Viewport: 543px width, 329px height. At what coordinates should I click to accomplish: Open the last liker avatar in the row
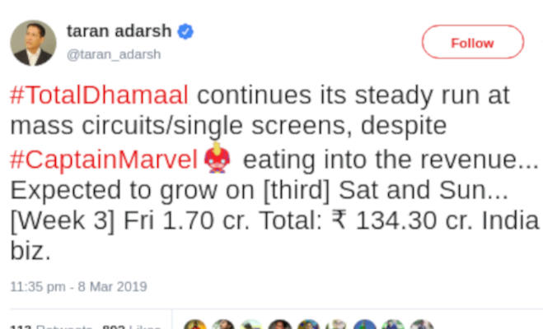421,326
